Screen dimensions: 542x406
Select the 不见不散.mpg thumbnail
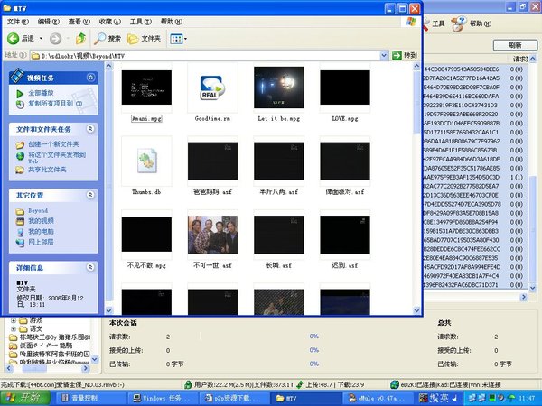(x=146, y=235)
